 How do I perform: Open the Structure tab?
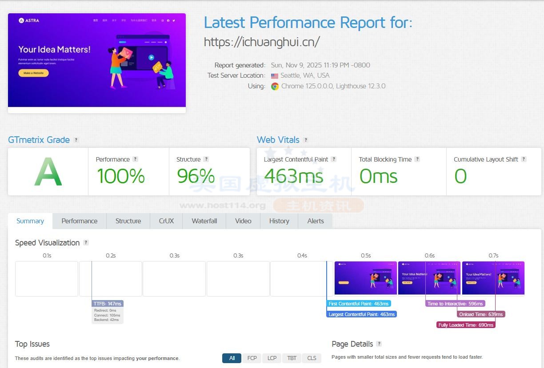[x=128, y=221]
